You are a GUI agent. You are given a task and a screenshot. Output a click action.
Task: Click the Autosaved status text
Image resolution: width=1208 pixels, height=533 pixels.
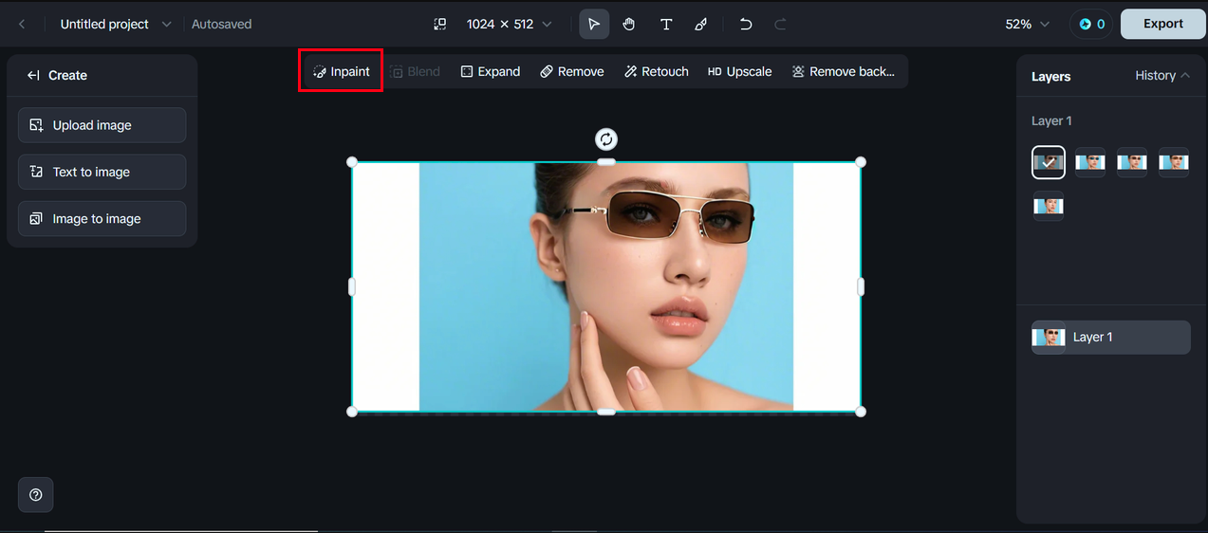[x=222, y=24]
